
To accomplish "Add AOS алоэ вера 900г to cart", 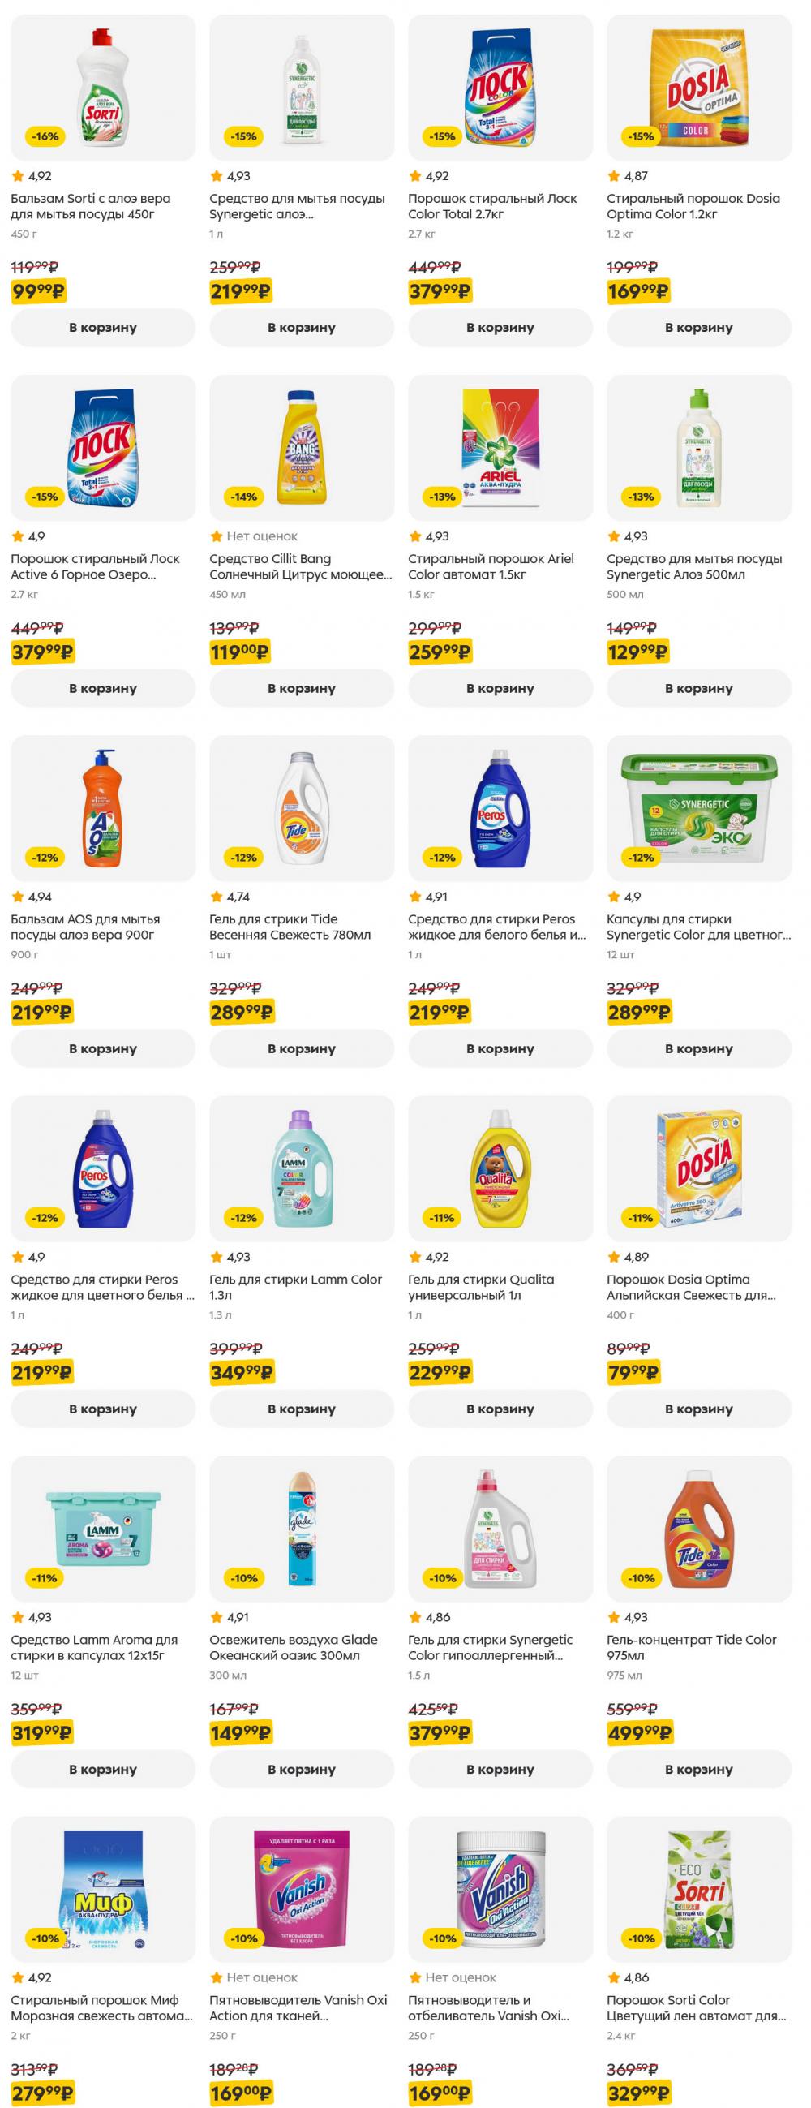I will (x=103, y=1048).
